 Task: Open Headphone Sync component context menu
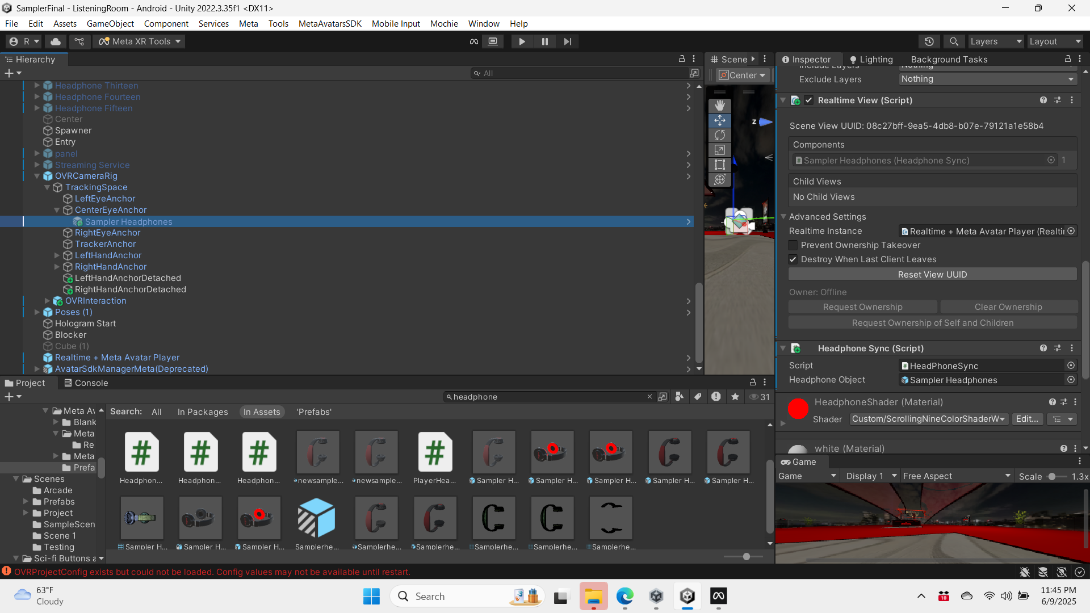[1072, 349]
